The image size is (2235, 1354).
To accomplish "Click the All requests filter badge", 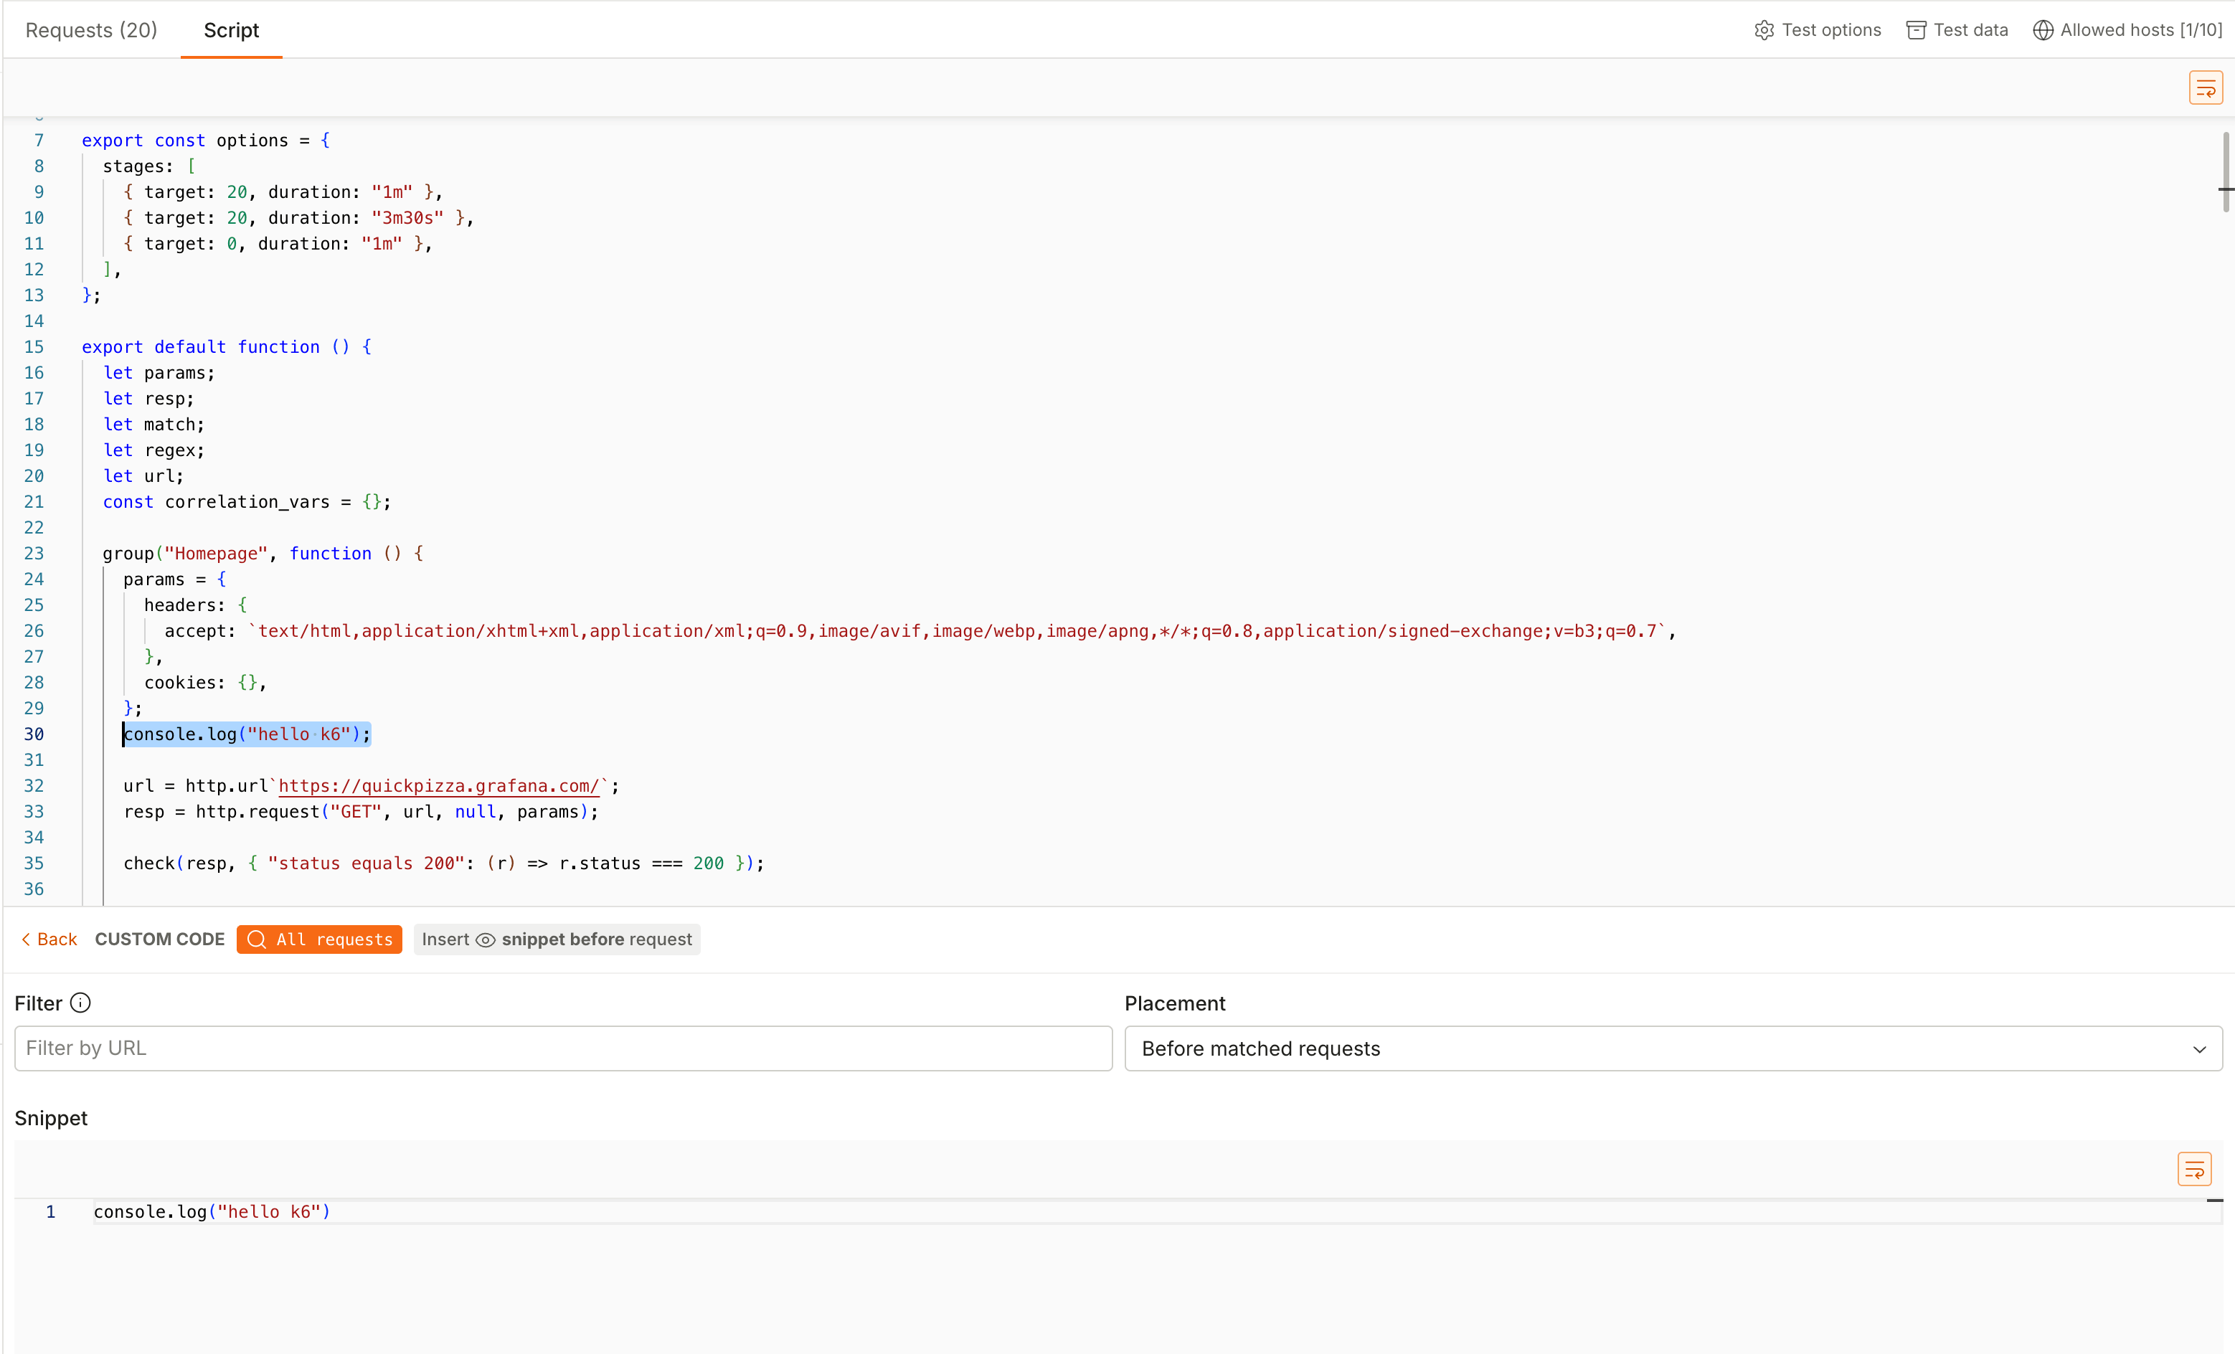I will (x=319, y=939).
